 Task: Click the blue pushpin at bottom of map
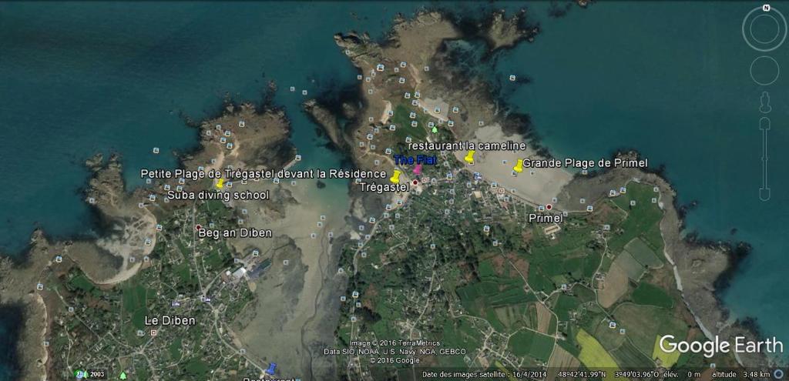pos(271,369)
